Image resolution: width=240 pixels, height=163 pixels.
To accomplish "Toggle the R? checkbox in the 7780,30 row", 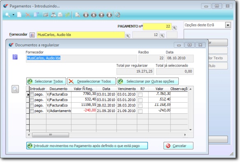I will pyautogui.click(x=140, y=94).
